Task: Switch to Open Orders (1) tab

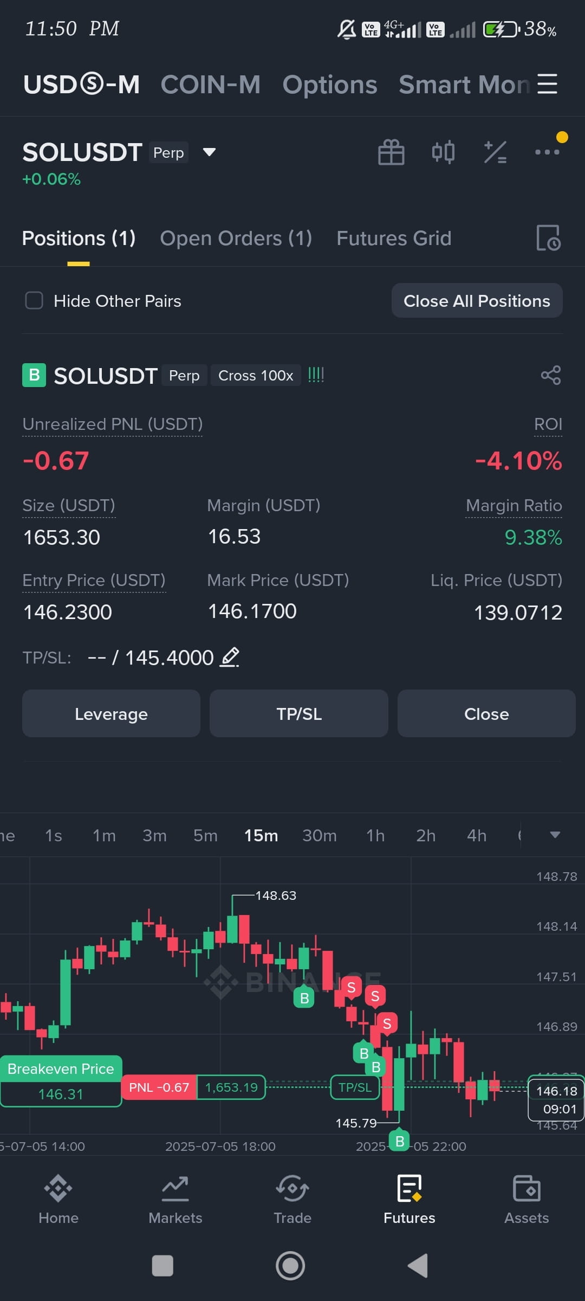Action: 236,239
